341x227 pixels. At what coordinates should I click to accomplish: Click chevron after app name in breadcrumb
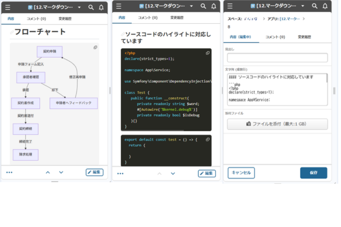tap(304, 19)
